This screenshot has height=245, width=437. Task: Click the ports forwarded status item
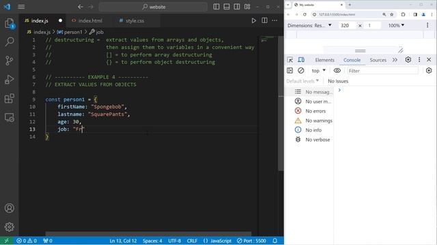point(48,241)
